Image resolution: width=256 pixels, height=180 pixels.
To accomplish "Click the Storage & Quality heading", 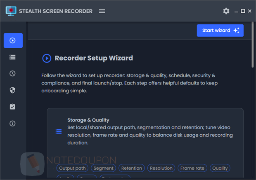I will tap(88, 120).
